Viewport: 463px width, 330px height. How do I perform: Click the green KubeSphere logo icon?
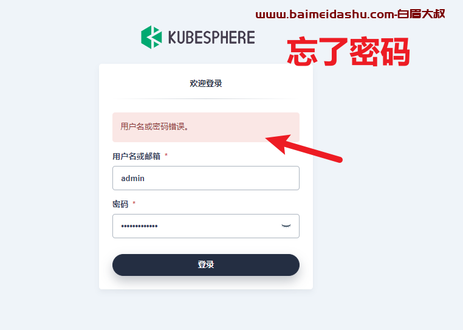(151, 37)
